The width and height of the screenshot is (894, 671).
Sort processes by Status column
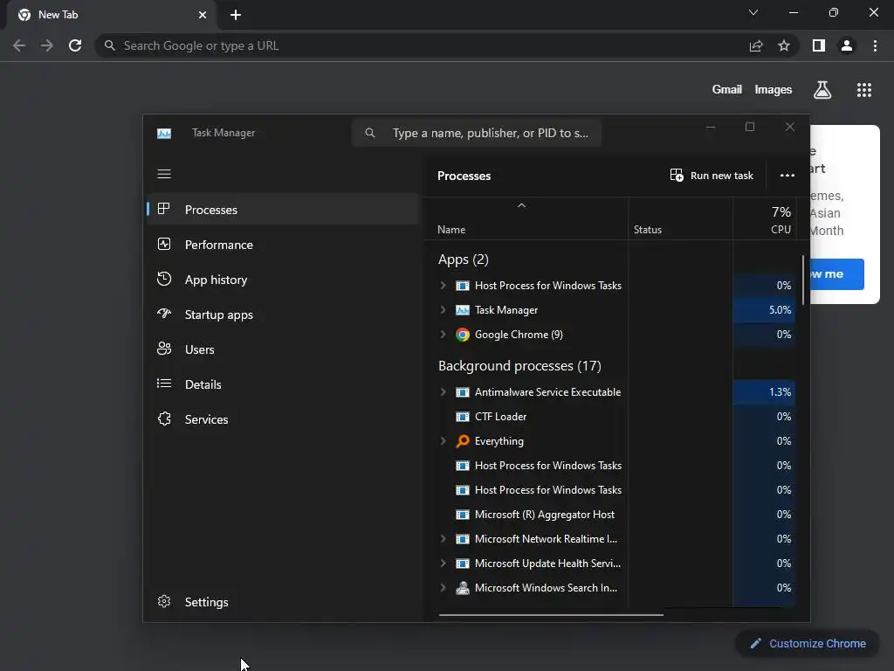pyautogui.click(x=680, y=219)
